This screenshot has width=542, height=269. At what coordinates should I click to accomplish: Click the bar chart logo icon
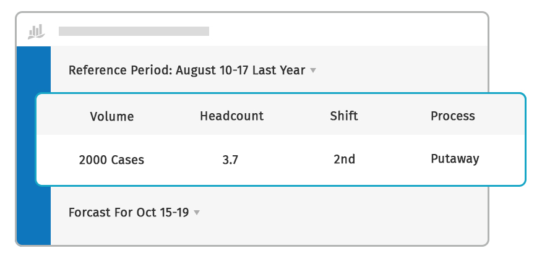pos(37,31)
